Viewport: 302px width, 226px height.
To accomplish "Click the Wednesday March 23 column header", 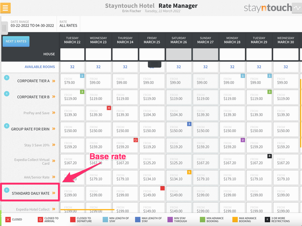I will pos(98,40).
